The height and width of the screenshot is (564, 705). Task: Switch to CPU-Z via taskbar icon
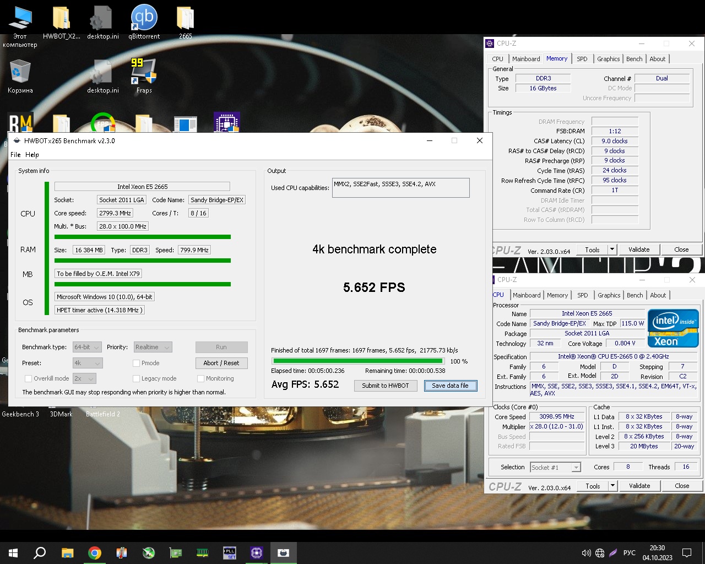point(257,553)
